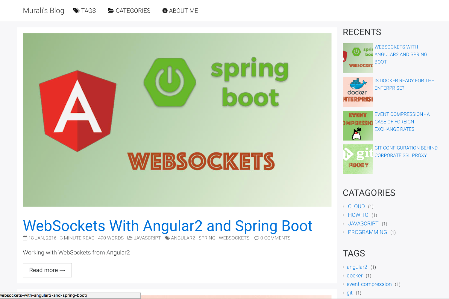449x299 pixels.
Task: Click the text "3 MINUTE READ"
Action: click(77, 238)
